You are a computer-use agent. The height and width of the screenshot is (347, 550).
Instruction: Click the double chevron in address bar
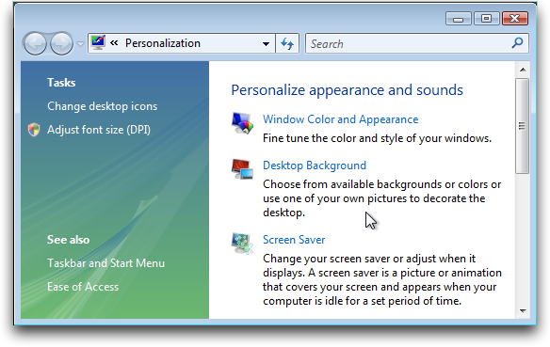tap(114, 43)
